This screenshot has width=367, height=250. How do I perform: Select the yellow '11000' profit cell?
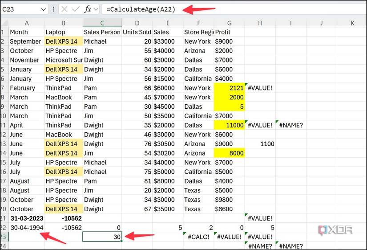pyautogui.click(x=230, y=125)
